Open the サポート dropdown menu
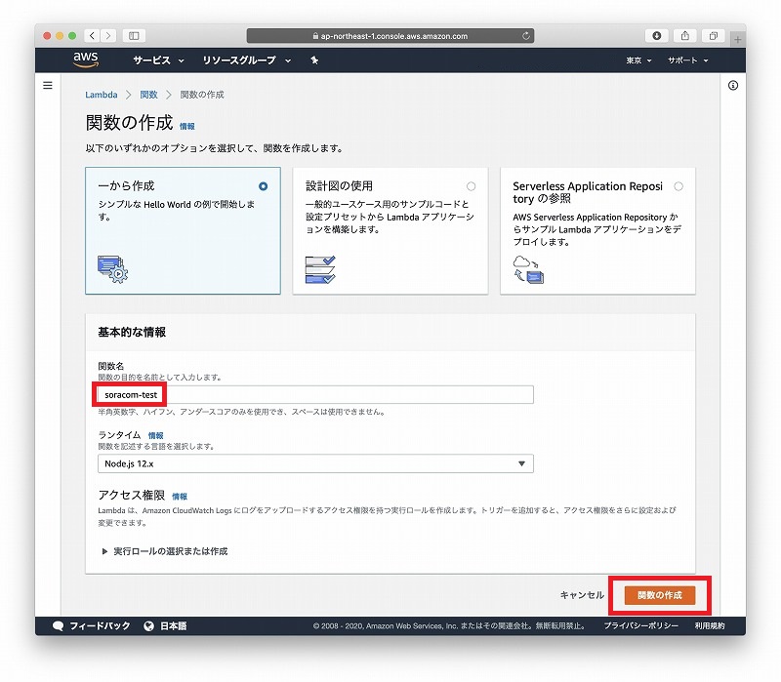Viewport: 781px width, 682px height. (x=688, y=60)
